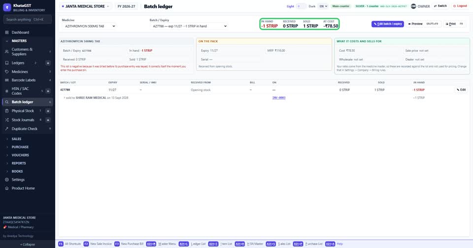Viewport: 473px width, 248px height.
Task: Click the Dashboard grid icon in sidebar
Action: (7, 32)
